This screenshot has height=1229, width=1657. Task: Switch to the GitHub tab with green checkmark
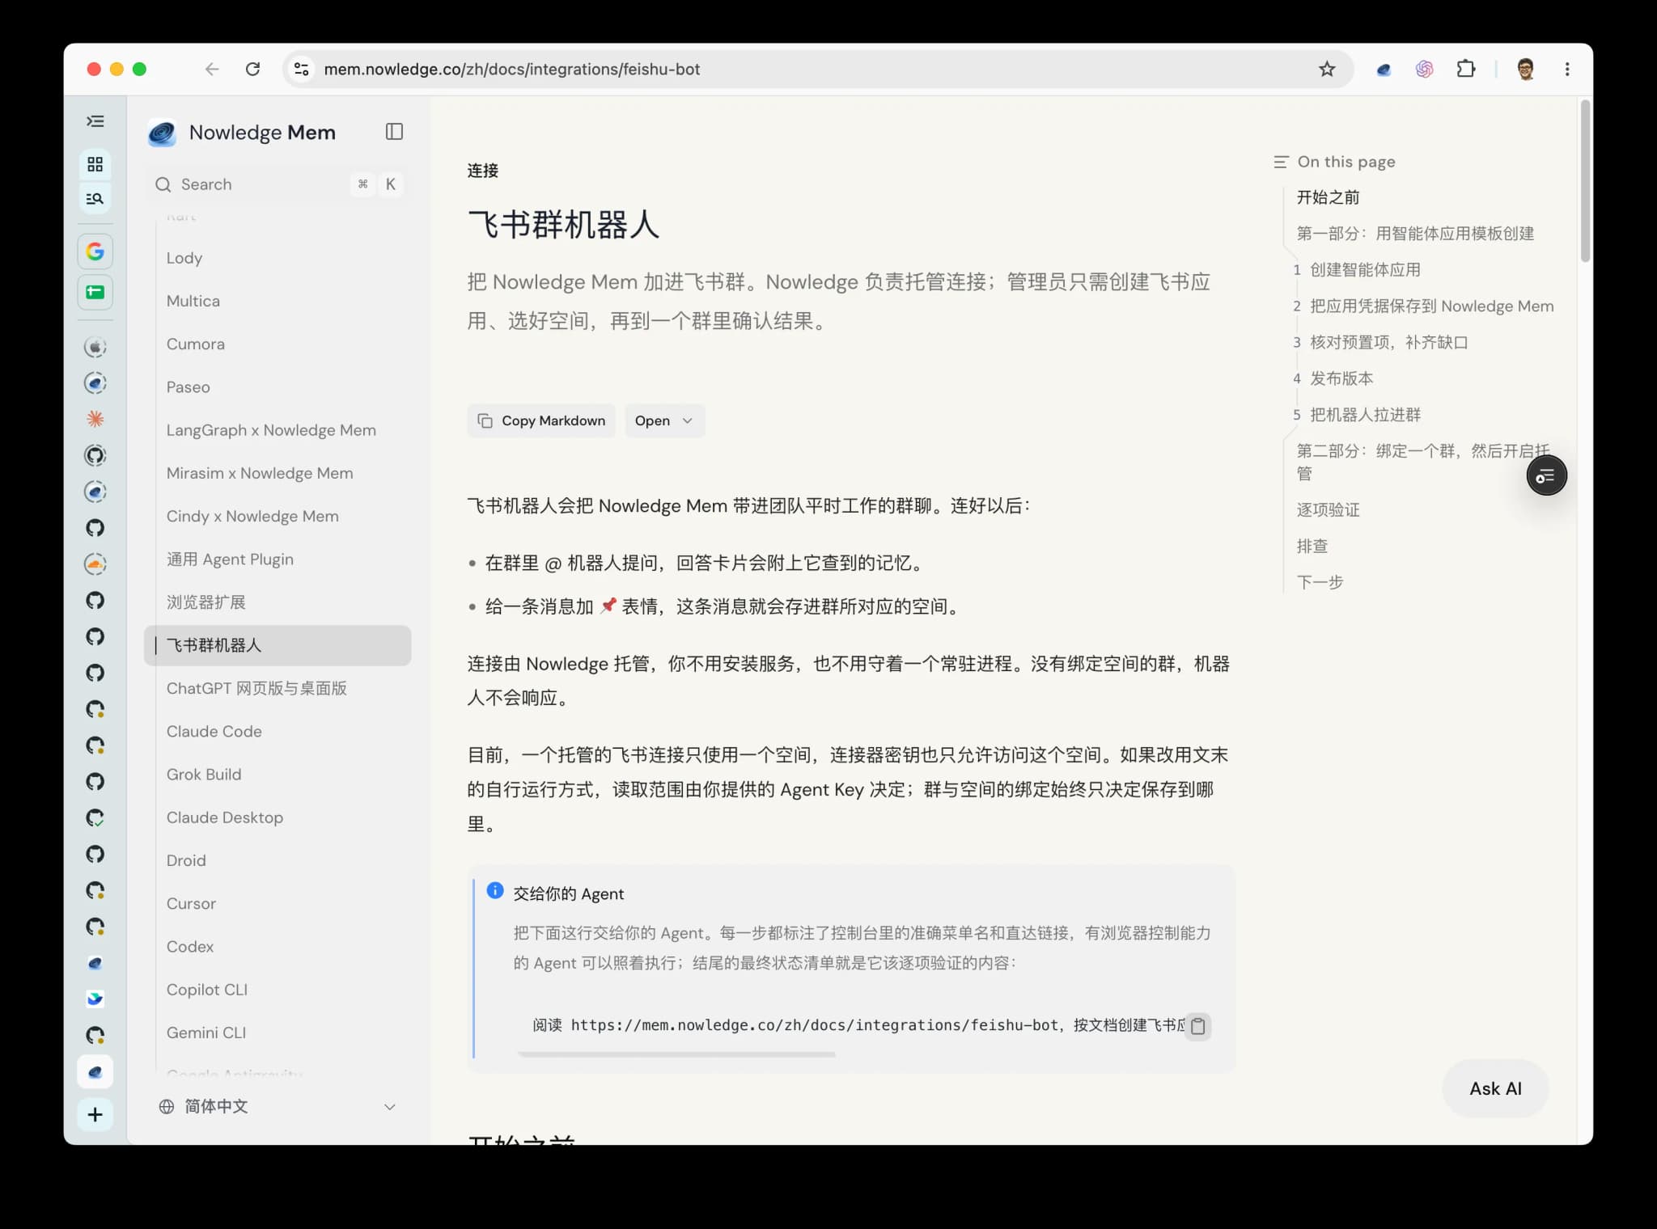(x=95, y=817)
